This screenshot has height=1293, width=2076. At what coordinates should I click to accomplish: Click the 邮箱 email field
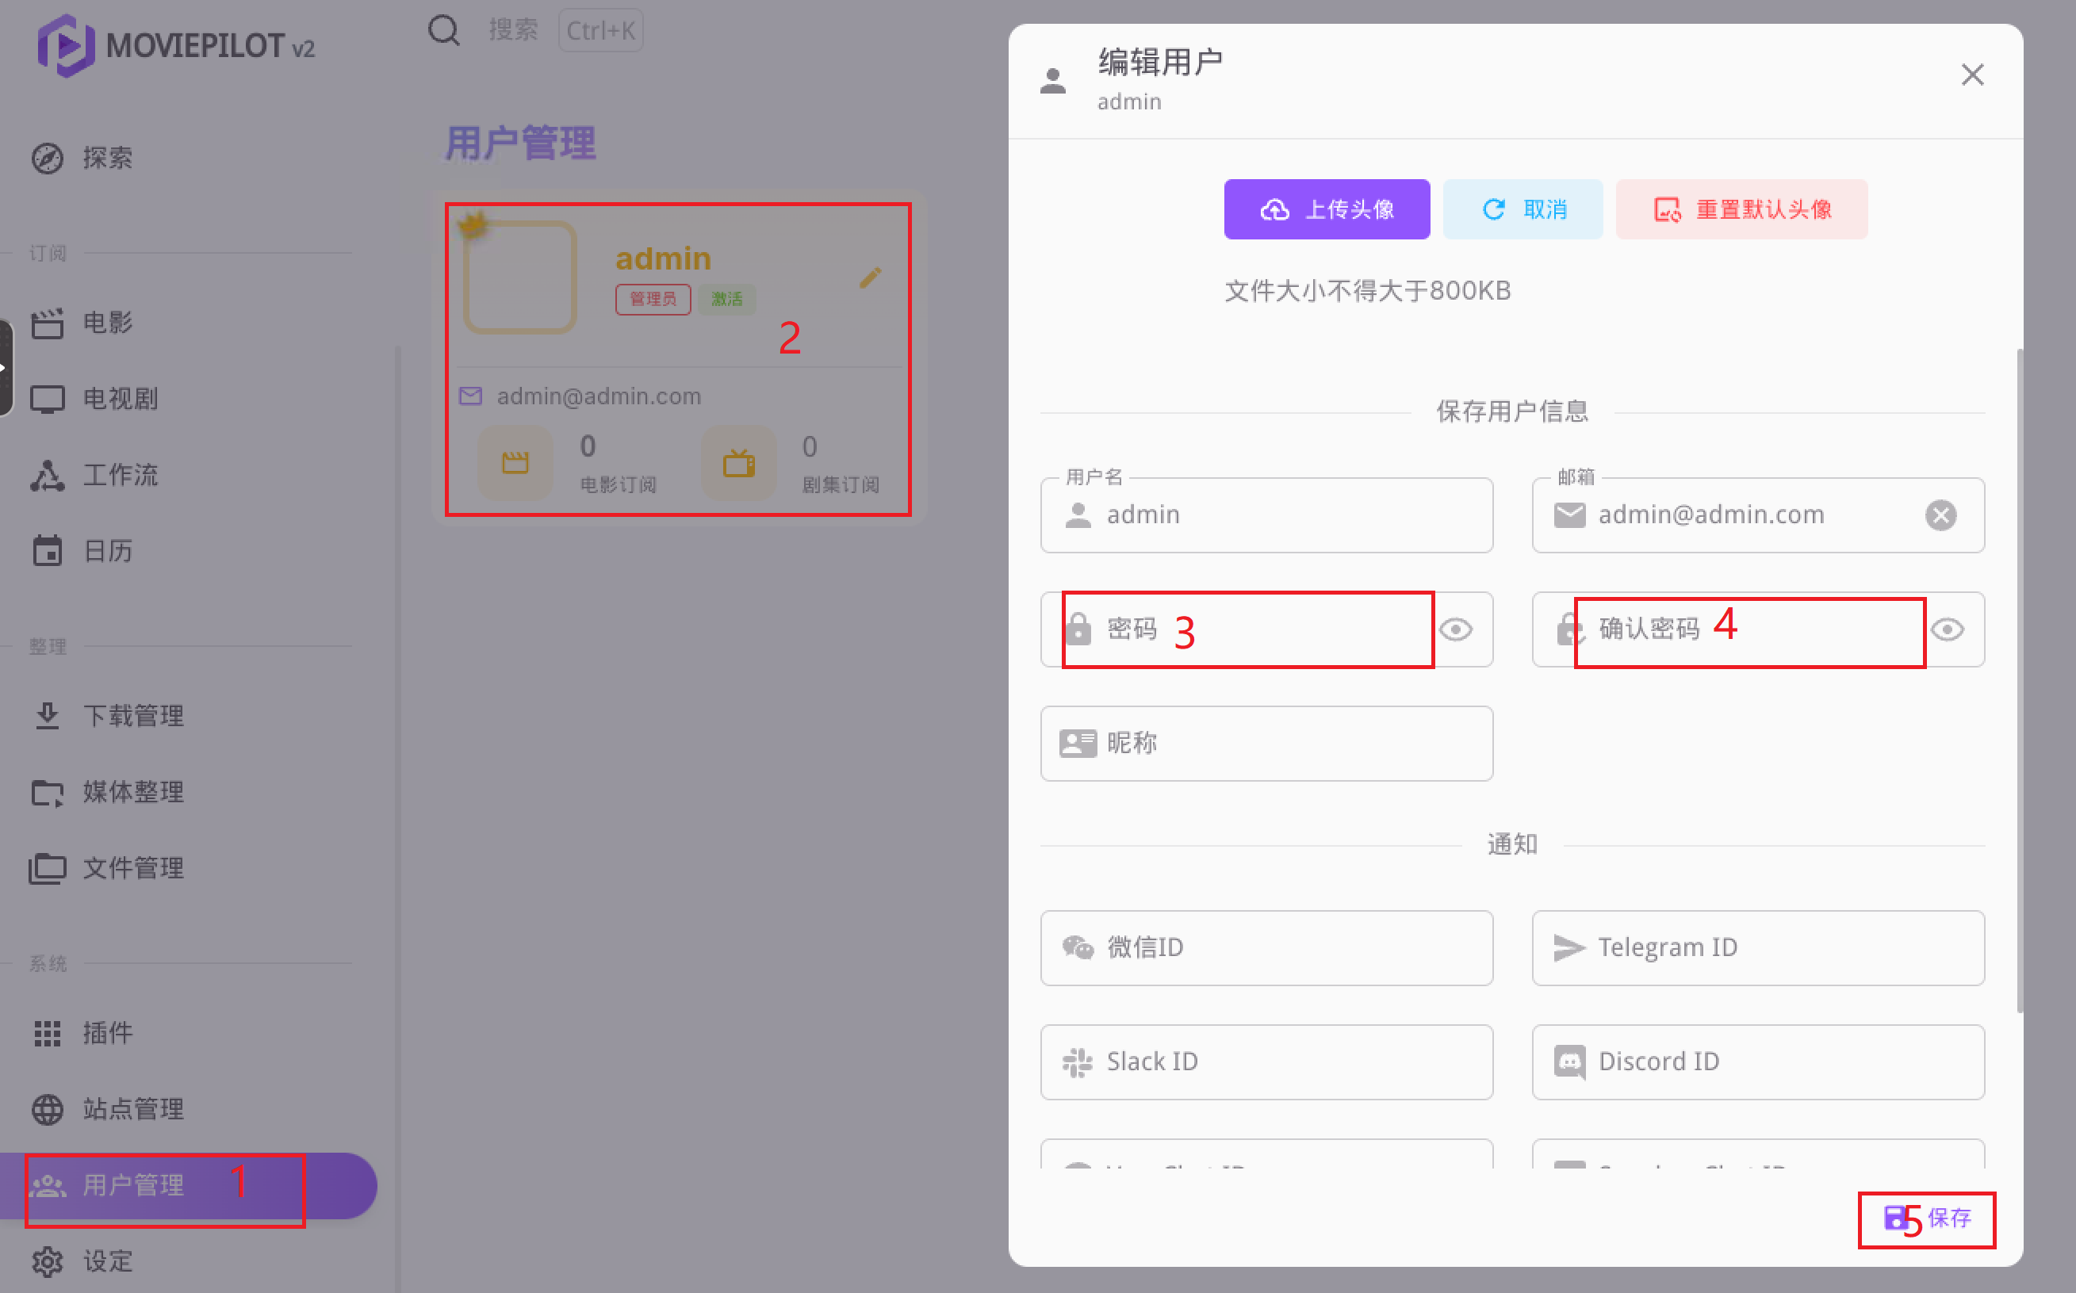(x=1759, y=515)
